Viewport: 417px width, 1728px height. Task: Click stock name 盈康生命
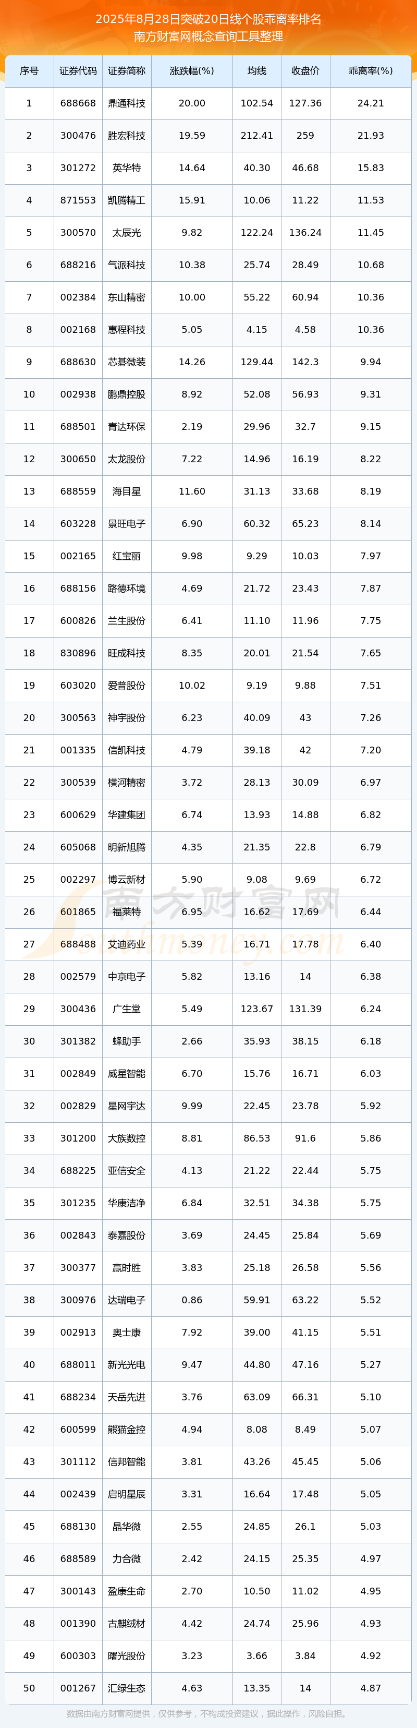coord(127,1591)
